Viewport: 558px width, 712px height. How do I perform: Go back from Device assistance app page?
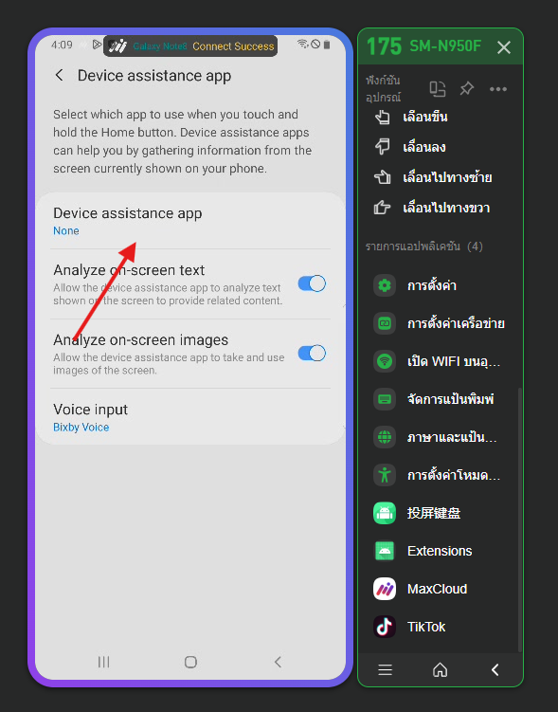(59, 76)
